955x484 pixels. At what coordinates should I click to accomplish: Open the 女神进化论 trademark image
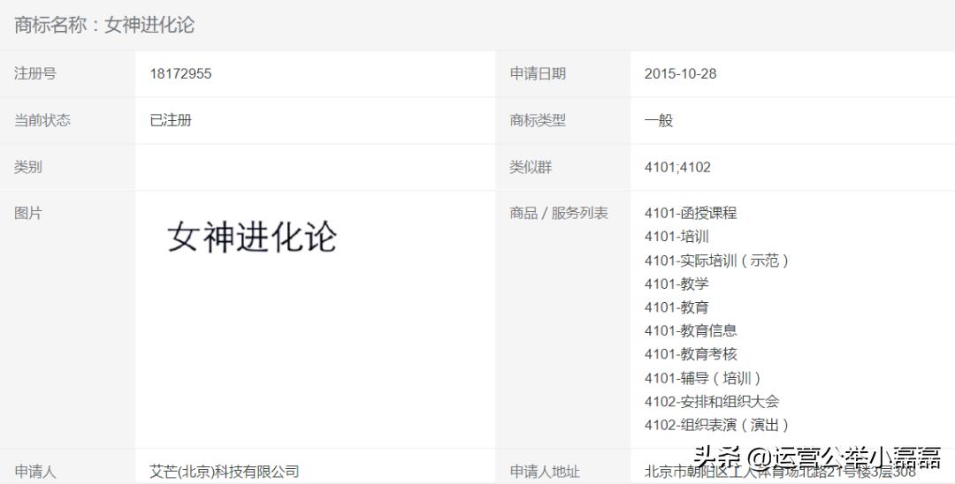(251, 237)
